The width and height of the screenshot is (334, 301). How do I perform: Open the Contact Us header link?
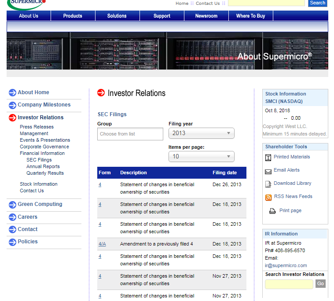coord(208,4)
